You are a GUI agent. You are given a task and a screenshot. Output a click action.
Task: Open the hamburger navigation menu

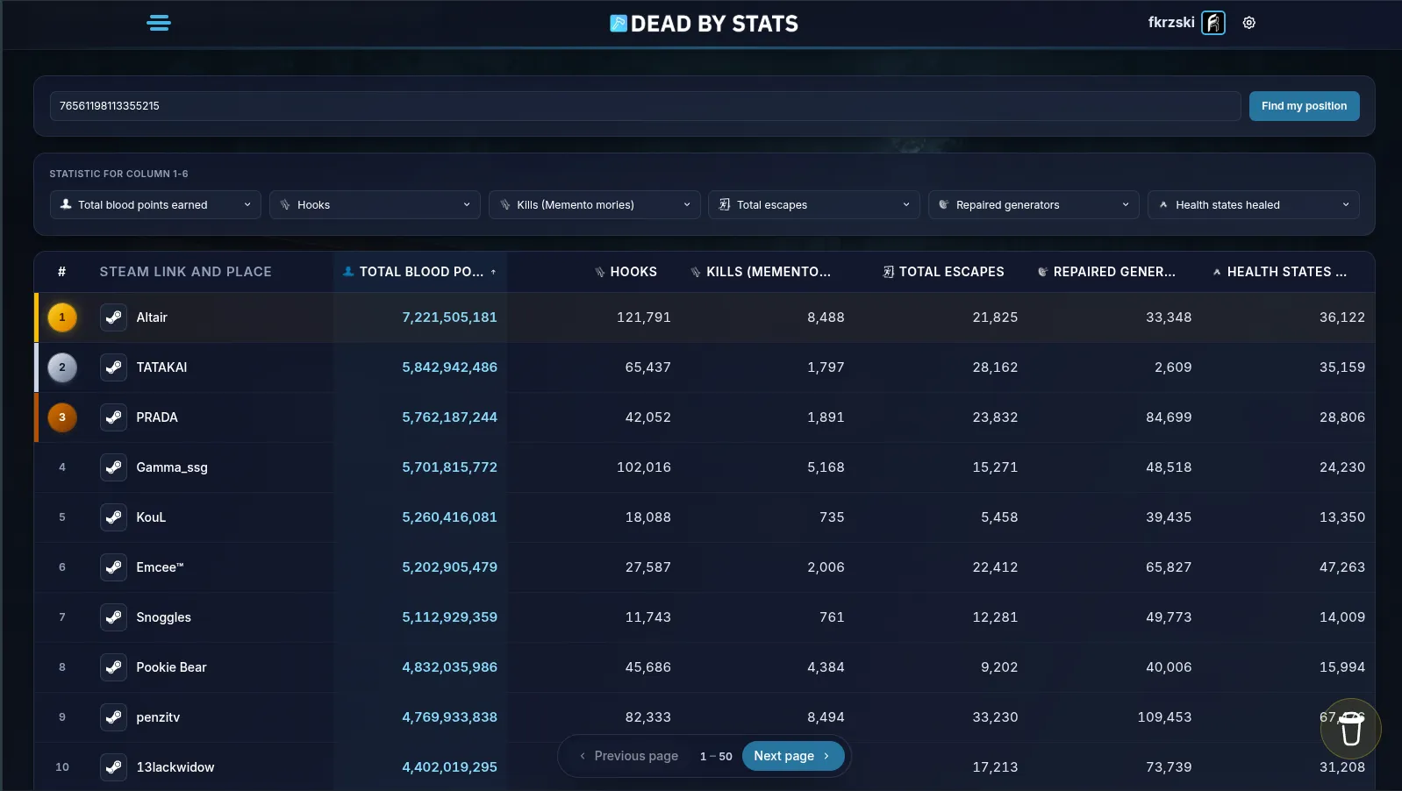pyautogui.click(x=159, y=23)
